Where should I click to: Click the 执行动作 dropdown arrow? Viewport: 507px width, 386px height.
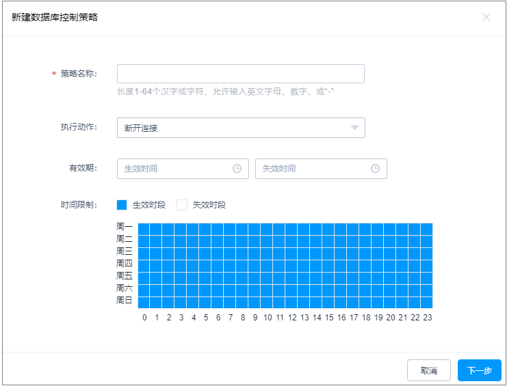[354, 128]
